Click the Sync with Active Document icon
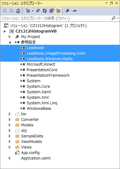Viewport: 120px width, 169px height. [38, 11]
